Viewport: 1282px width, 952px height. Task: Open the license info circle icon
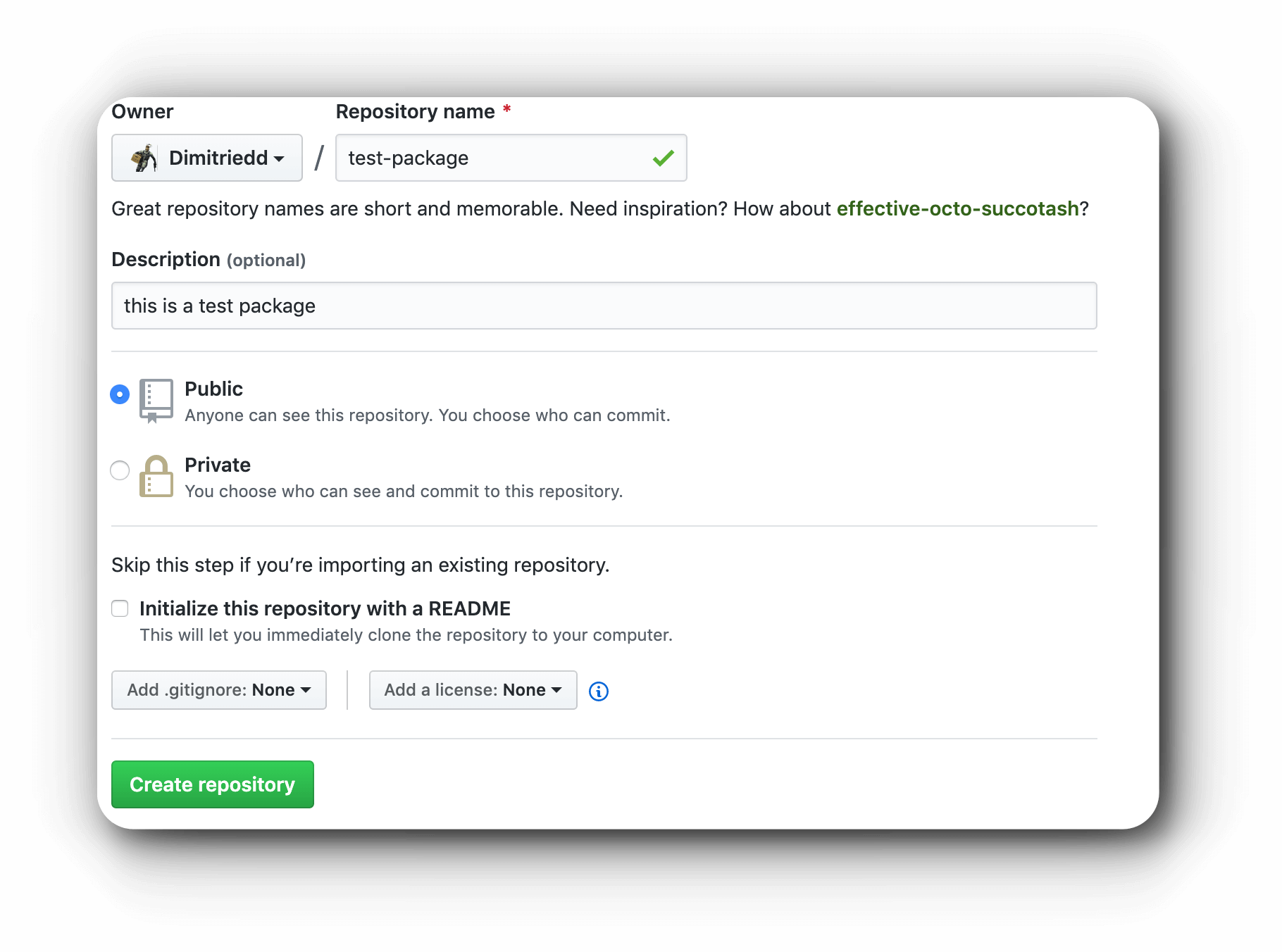pyautogui.click(x=599, y=691)
